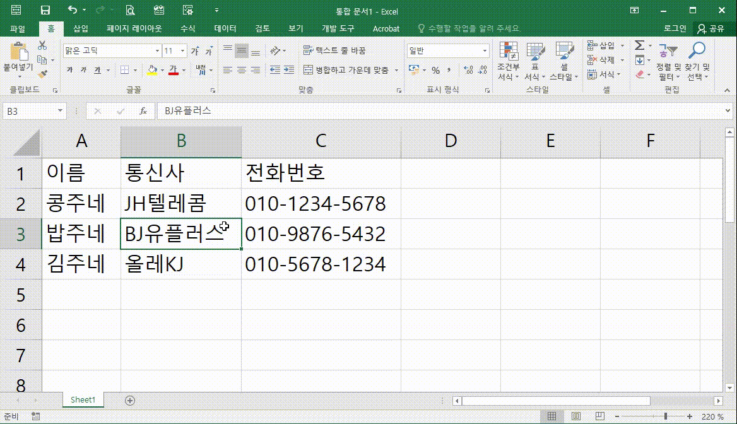The height and width of the screenshot is (424, 737).
Task: Click the Cut (scissors) icon
Action: pyautogui.click(x=41, y=45)
